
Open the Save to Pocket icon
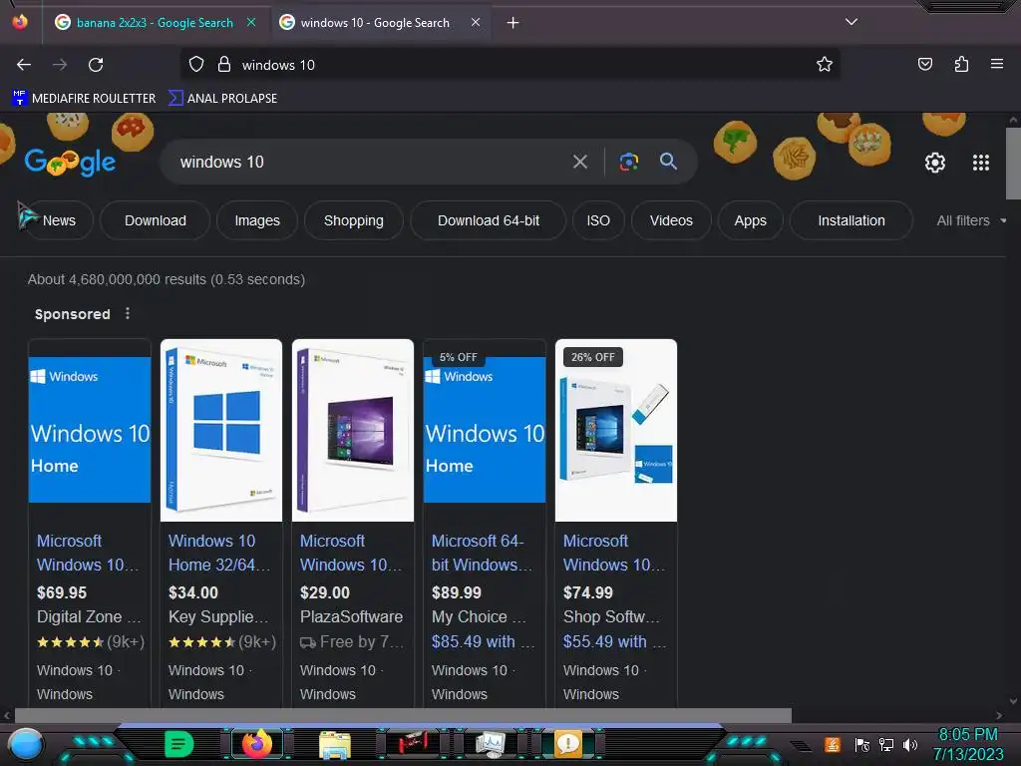924,64
